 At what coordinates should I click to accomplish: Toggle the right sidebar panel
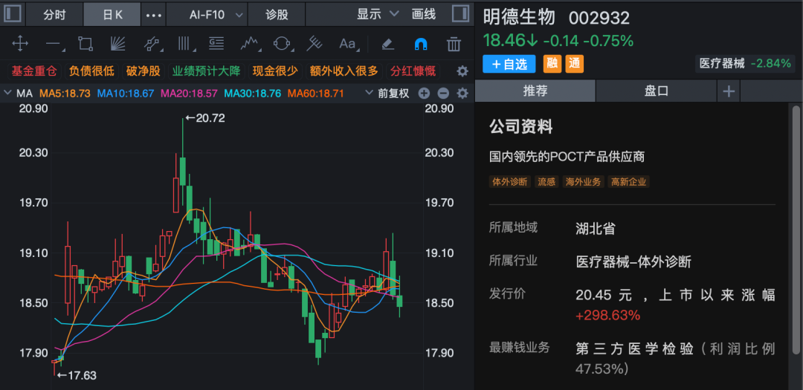click(x=459, y=14)
